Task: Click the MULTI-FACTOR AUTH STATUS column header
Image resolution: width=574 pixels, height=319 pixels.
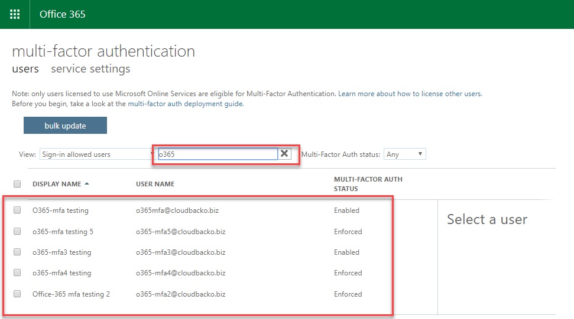Action: (x=368, y=184)
